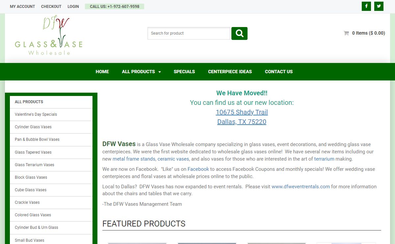
Task: Click the DFW Vases Management Team signature
Action: (142, 204)
